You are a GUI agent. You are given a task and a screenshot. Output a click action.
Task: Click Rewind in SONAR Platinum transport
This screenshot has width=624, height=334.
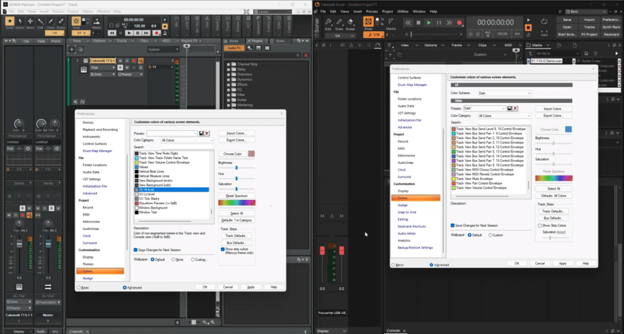pos(112,33)
